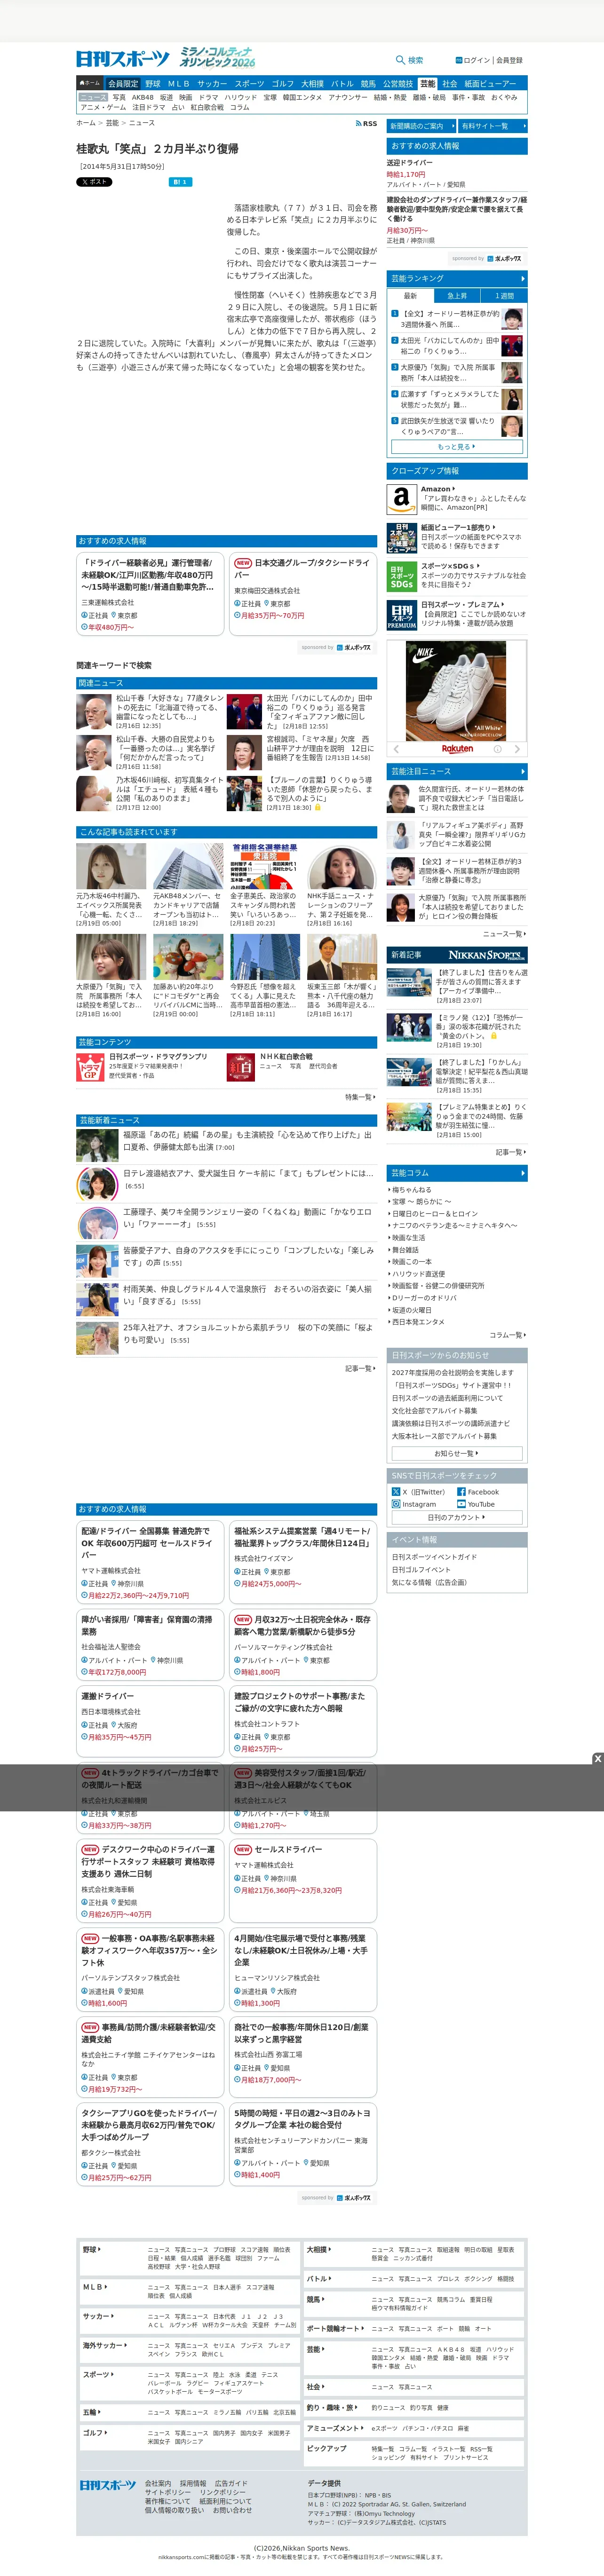The width and height of the screenshot is (604, 2576).
Task: Open 特集一覧 link
Action: [x=360, y=1097]
